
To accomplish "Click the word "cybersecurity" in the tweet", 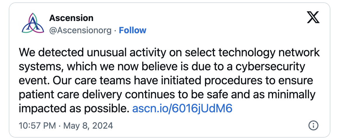I will pos(270,67).
